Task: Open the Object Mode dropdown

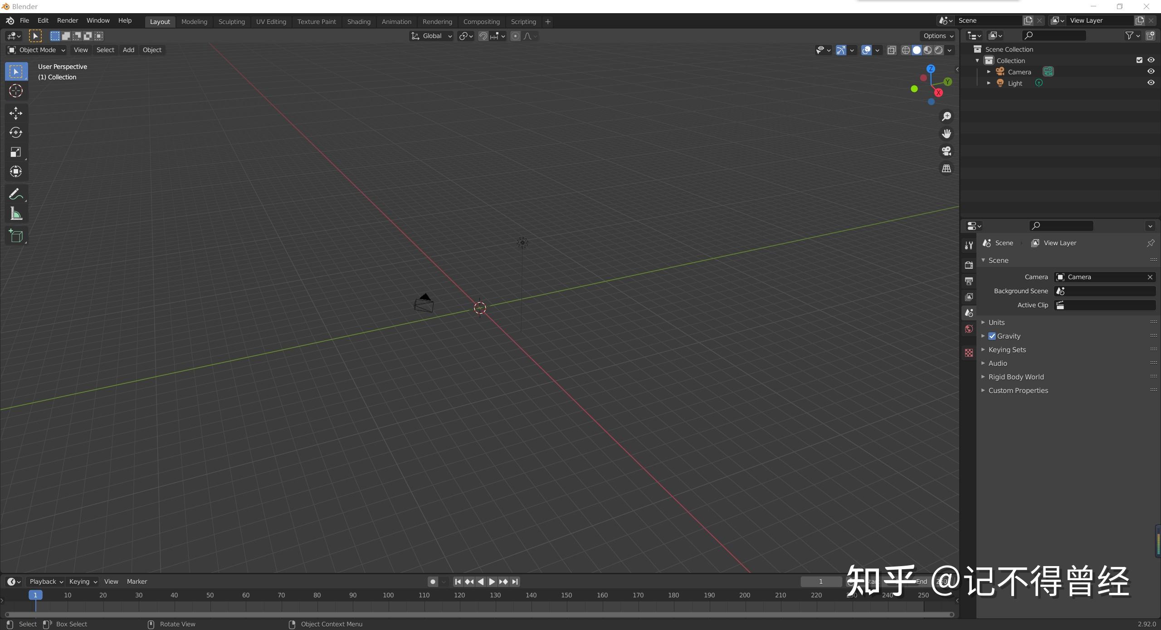Action: (37, 50)
